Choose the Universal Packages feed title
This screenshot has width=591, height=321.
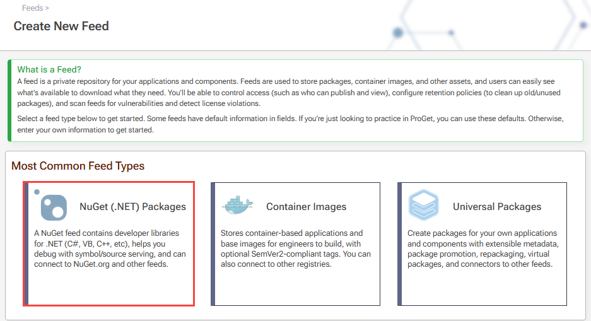497,206
